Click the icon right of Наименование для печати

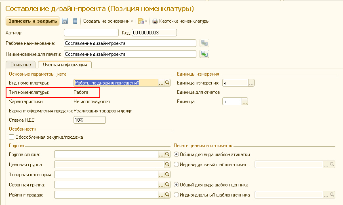pos(204,54)
